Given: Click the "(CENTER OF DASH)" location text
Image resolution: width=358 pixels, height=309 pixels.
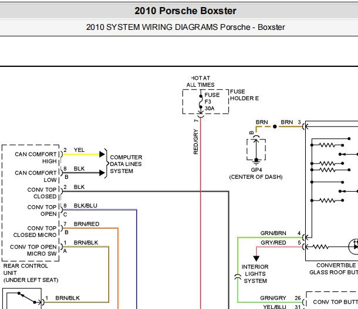Looking at the screenshot, I should 256,177.
